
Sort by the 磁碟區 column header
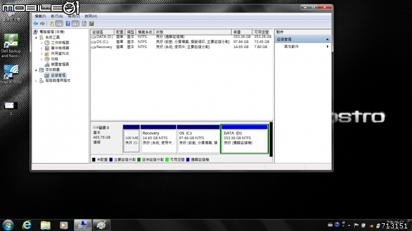pyautogui.click(x=102, y=32)
